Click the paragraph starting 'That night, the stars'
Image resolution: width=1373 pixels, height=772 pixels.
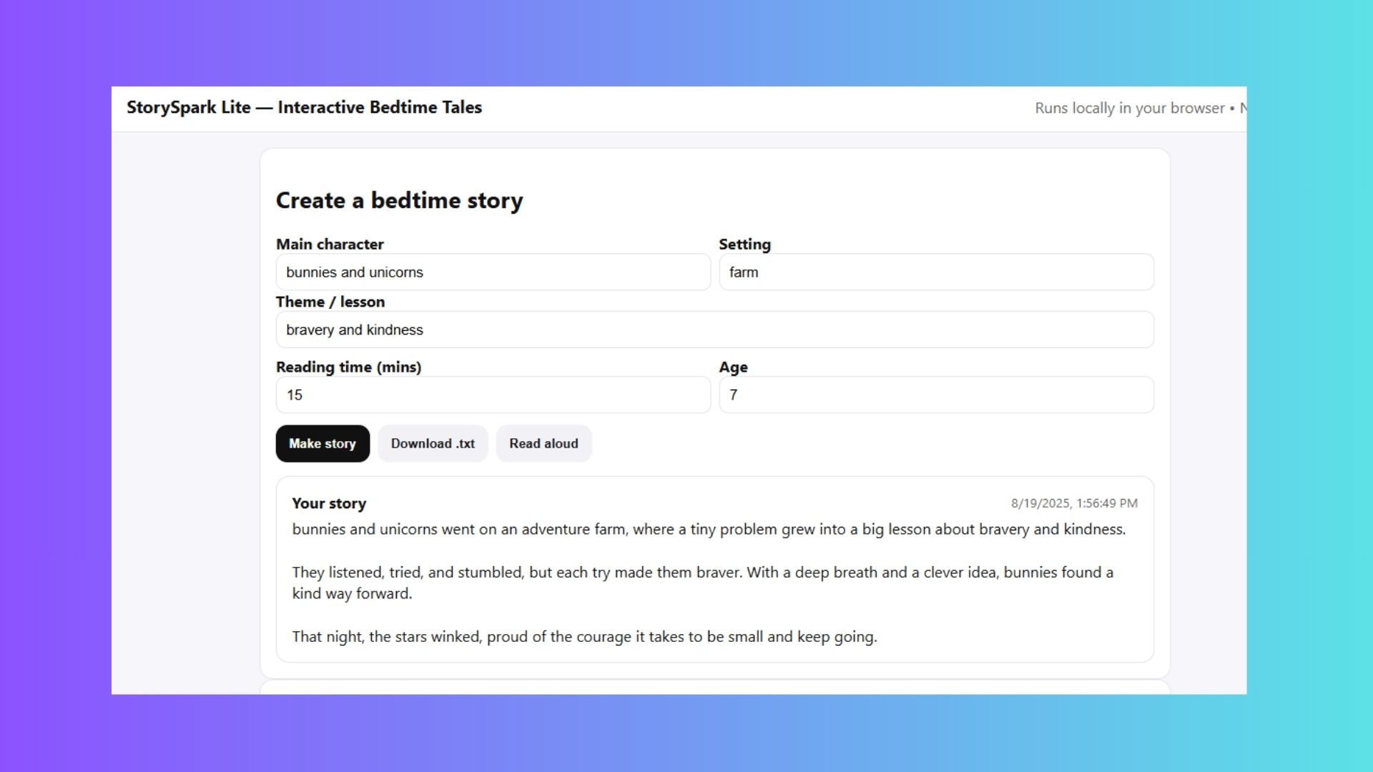point(584,637)
